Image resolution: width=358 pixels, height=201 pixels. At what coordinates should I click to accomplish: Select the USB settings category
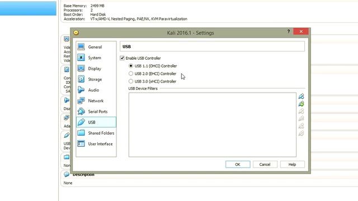[96, 122]
